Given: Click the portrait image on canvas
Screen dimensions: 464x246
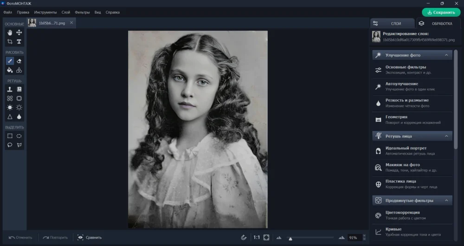Looking at the screenshot, I should [198, 129].
